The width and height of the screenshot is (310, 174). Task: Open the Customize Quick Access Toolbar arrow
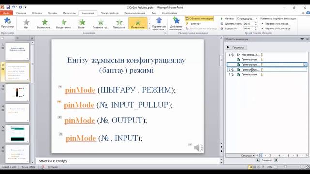(x=25, y=7)
